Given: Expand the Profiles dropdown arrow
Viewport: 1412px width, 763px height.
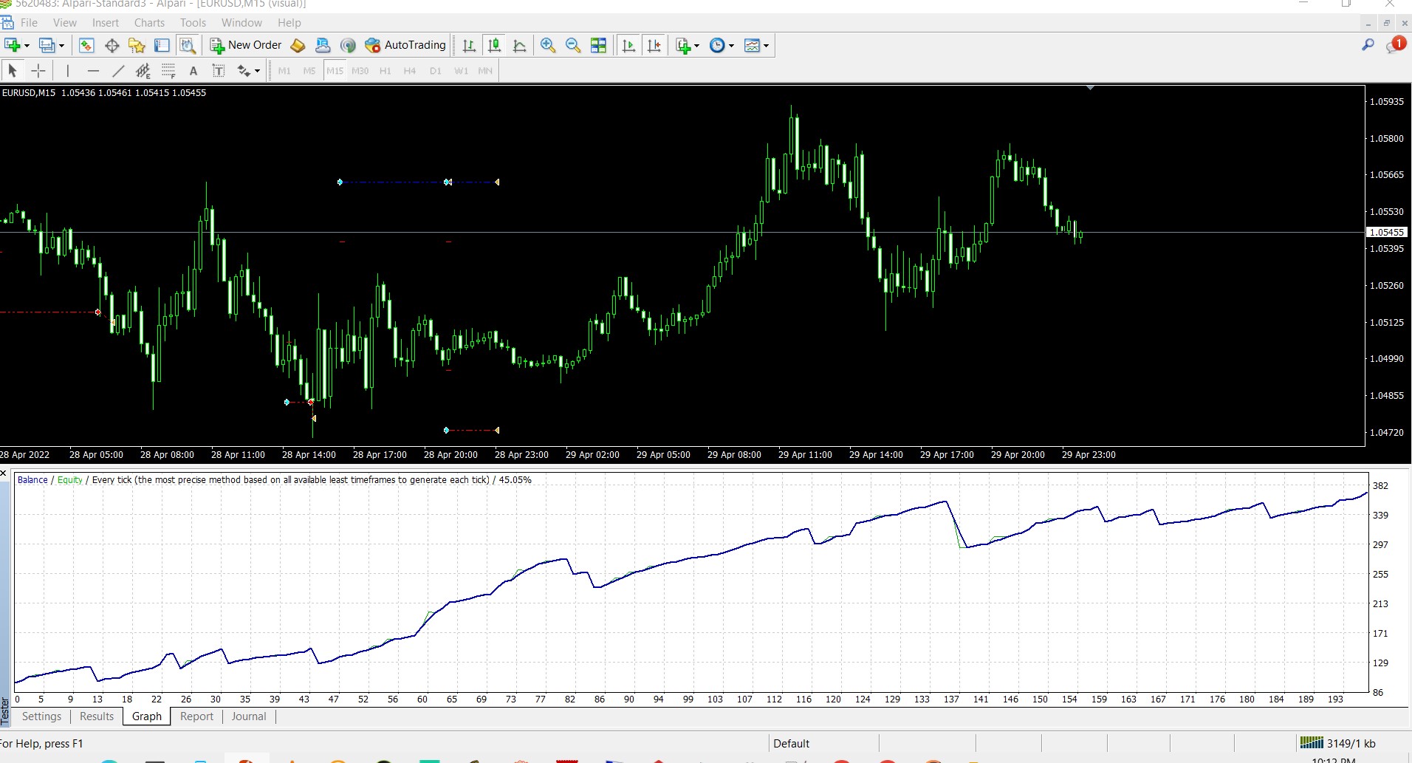Looking at the screenshot, I should 61,46.
